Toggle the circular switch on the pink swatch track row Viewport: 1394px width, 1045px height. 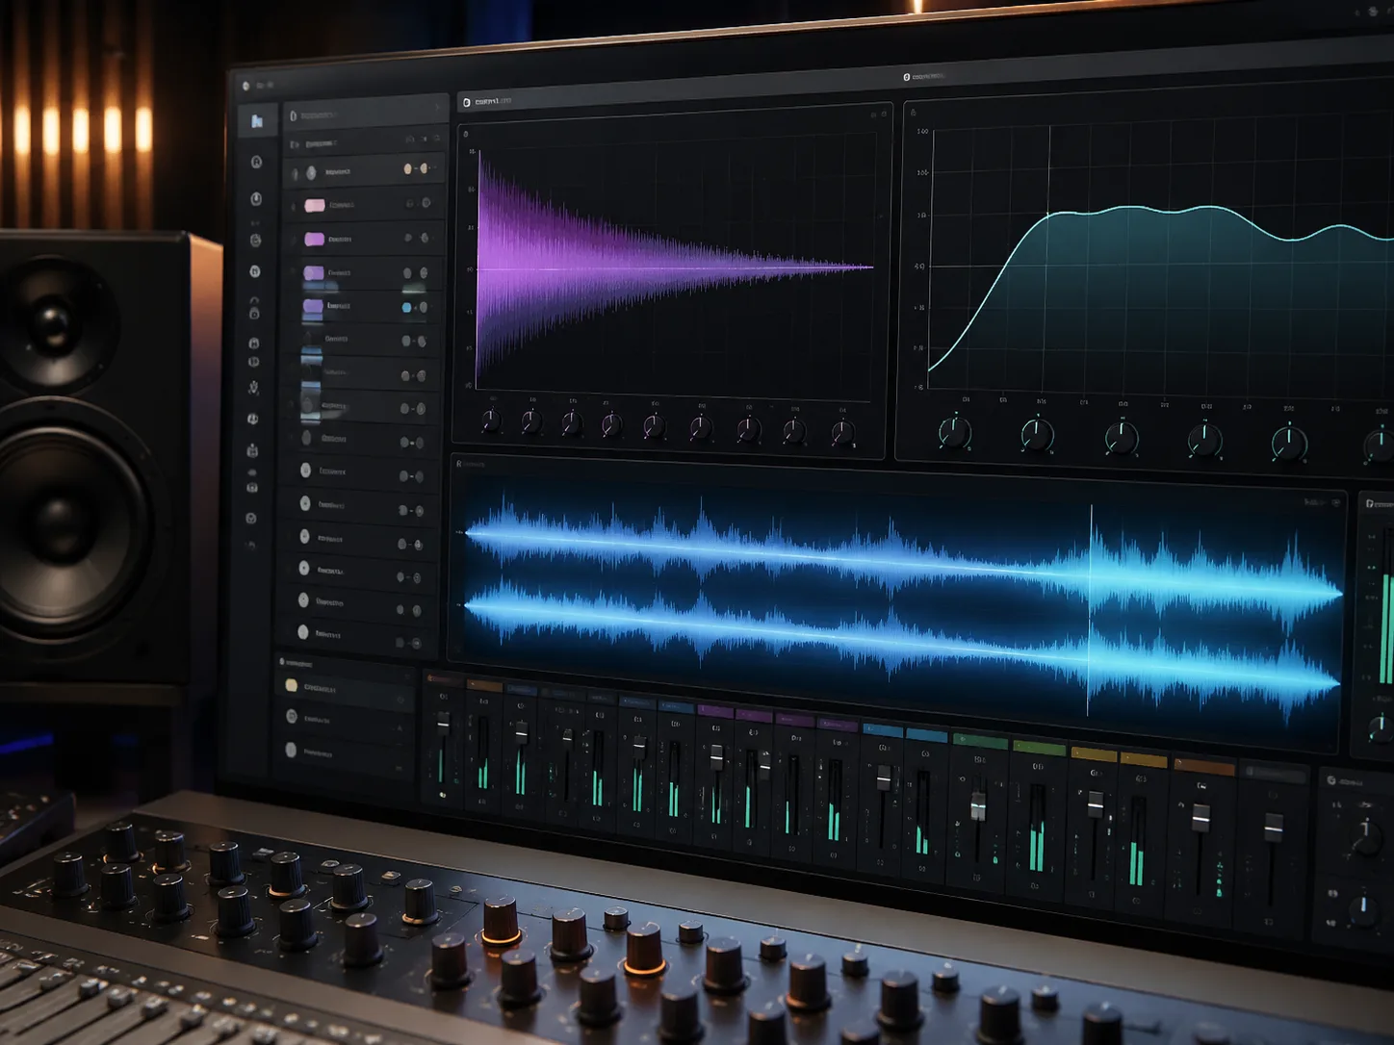point(426,203)
